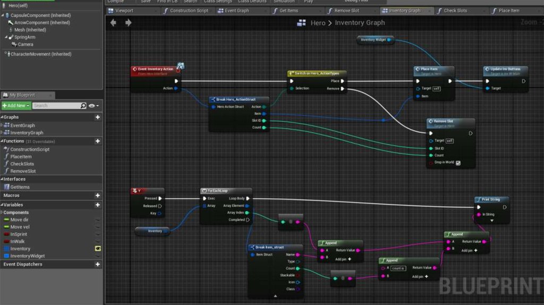544x305 pixels.
Task: Click the search magnifier in My Blueprint
Action: (x=83, y=106)
